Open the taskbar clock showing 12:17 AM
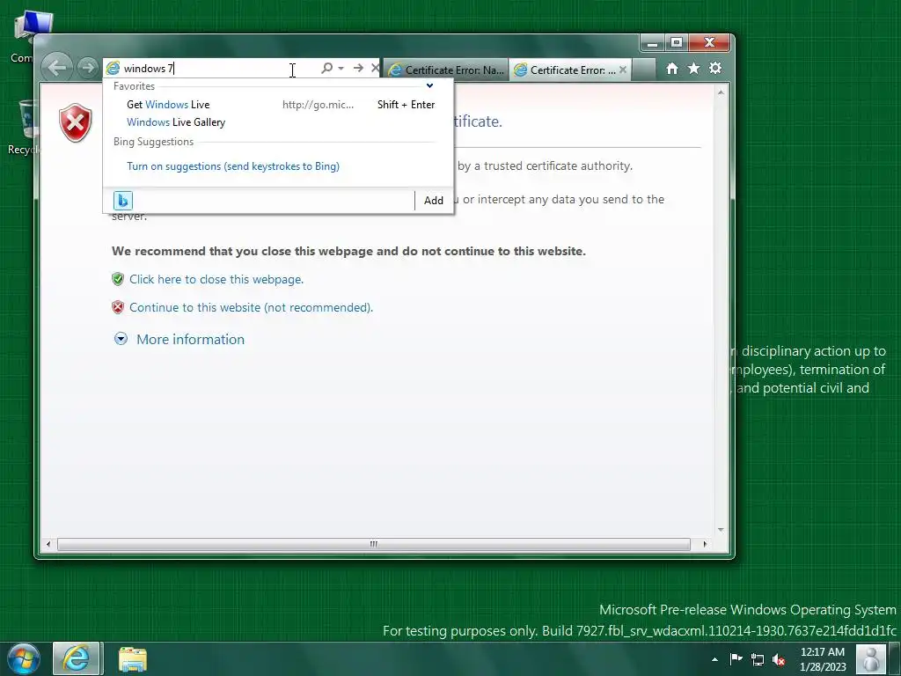Viewport: 901px width, 676px height. pyautogui.click(x=823, y=659)
